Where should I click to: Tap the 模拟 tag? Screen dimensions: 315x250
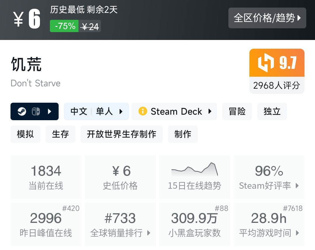25,134
